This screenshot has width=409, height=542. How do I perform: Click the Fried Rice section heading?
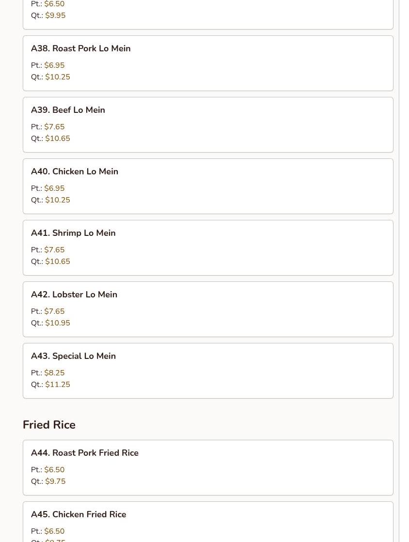[49, 425]
